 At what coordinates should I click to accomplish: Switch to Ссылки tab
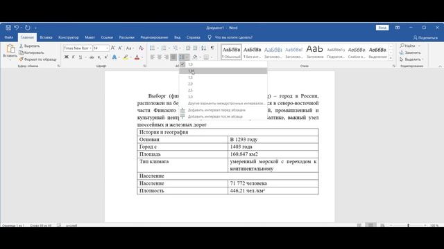[x=107, y=37]
